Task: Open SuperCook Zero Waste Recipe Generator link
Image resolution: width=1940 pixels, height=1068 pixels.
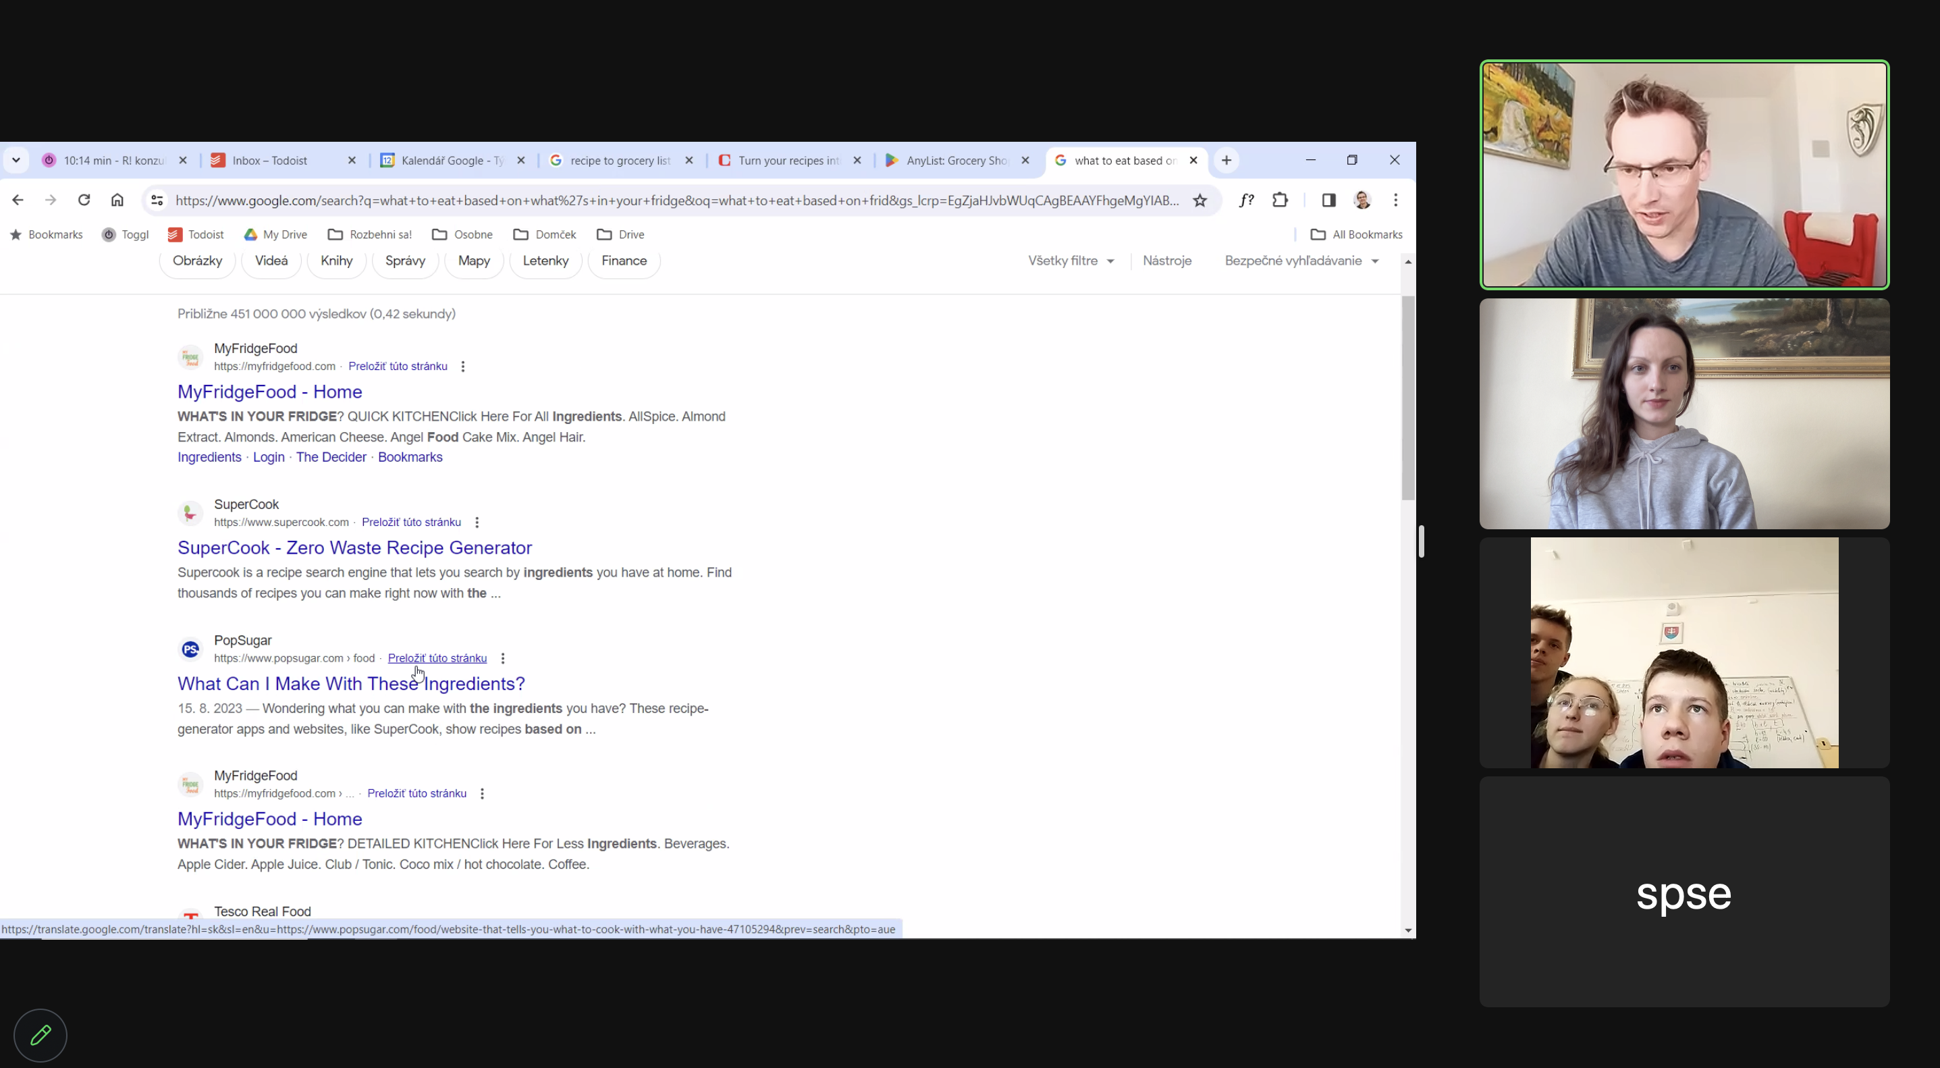Action: click(x=354, y=548)
